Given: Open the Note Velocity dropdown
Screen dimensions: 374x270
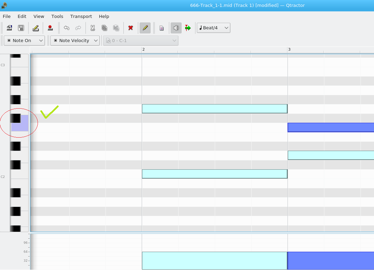Looking at the screenshot, I should [75, 41].
